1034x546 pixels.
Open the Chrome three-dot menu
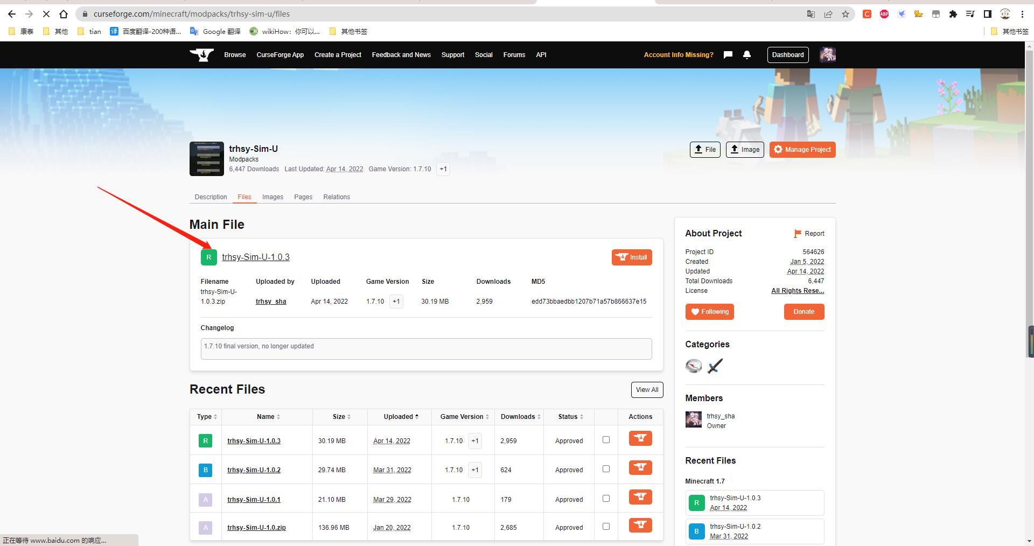pos(1022,14)
